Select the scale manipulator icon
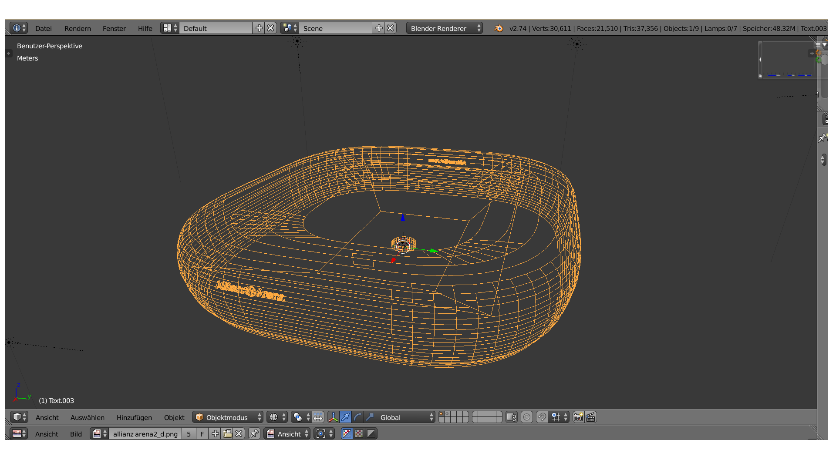The image size is (836, 470). 370,417
